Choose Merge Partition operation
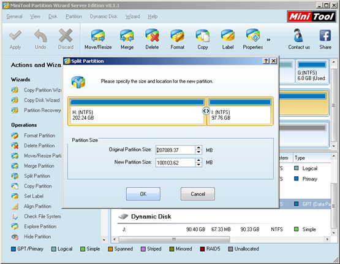 tap(33, 166)
